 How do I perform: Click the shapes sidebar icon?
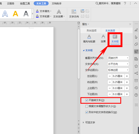[136, 44]
